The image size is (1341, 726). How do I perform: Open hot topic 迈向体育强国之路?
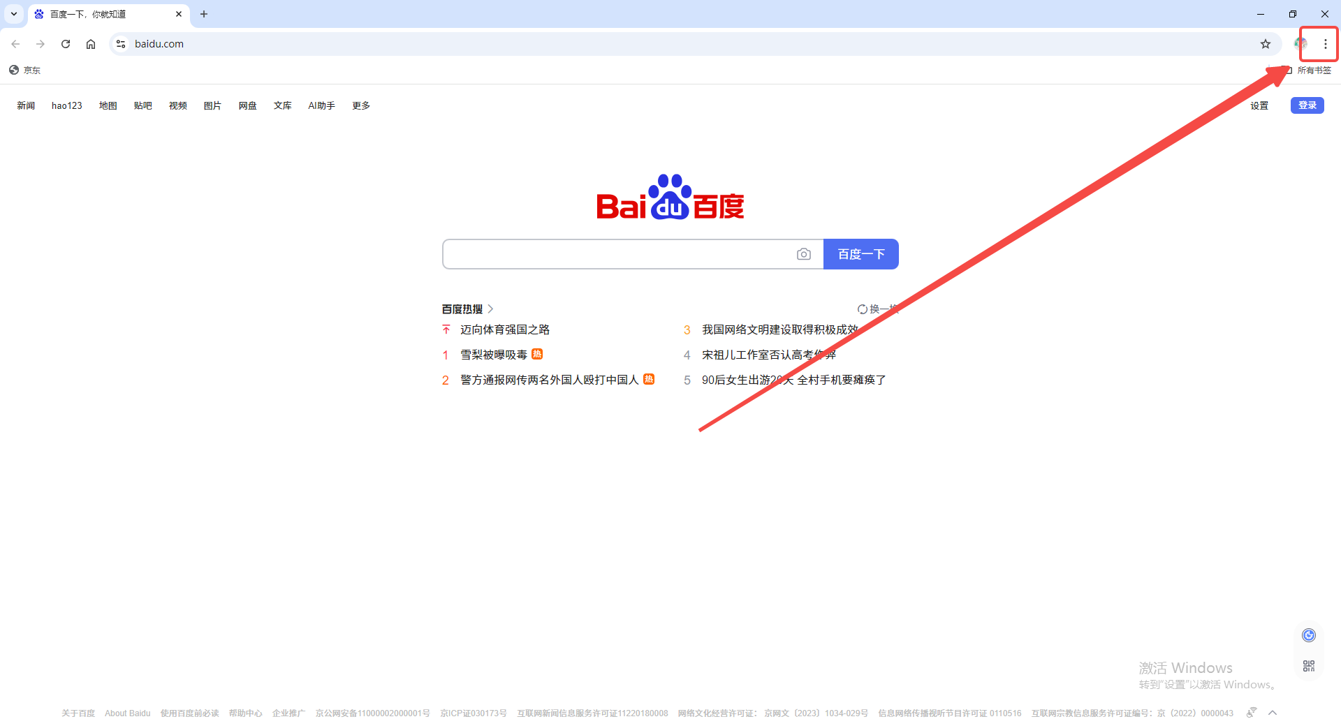point(505,329)
